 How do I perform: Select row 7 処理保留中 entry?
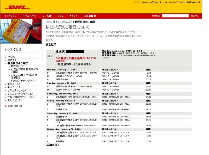pos(119,109)
